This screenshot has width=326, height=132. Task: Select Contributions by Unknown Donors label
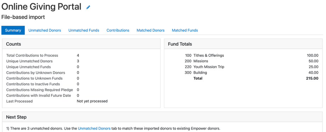click(36, 73)
